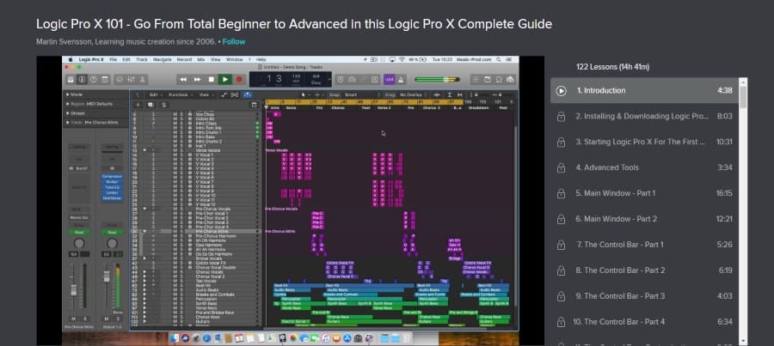The image size is (774, 346).
Task: Open the Library panel icon in Logic toolbar
Action: coord(71,79)
